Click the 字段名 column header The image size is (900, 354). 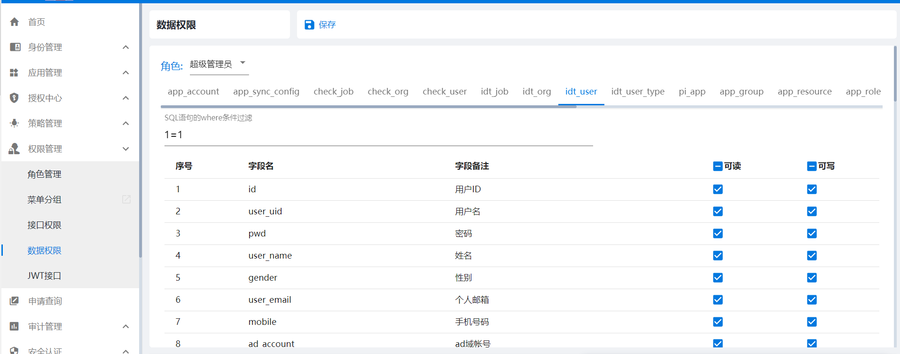[x=261, y=166]
